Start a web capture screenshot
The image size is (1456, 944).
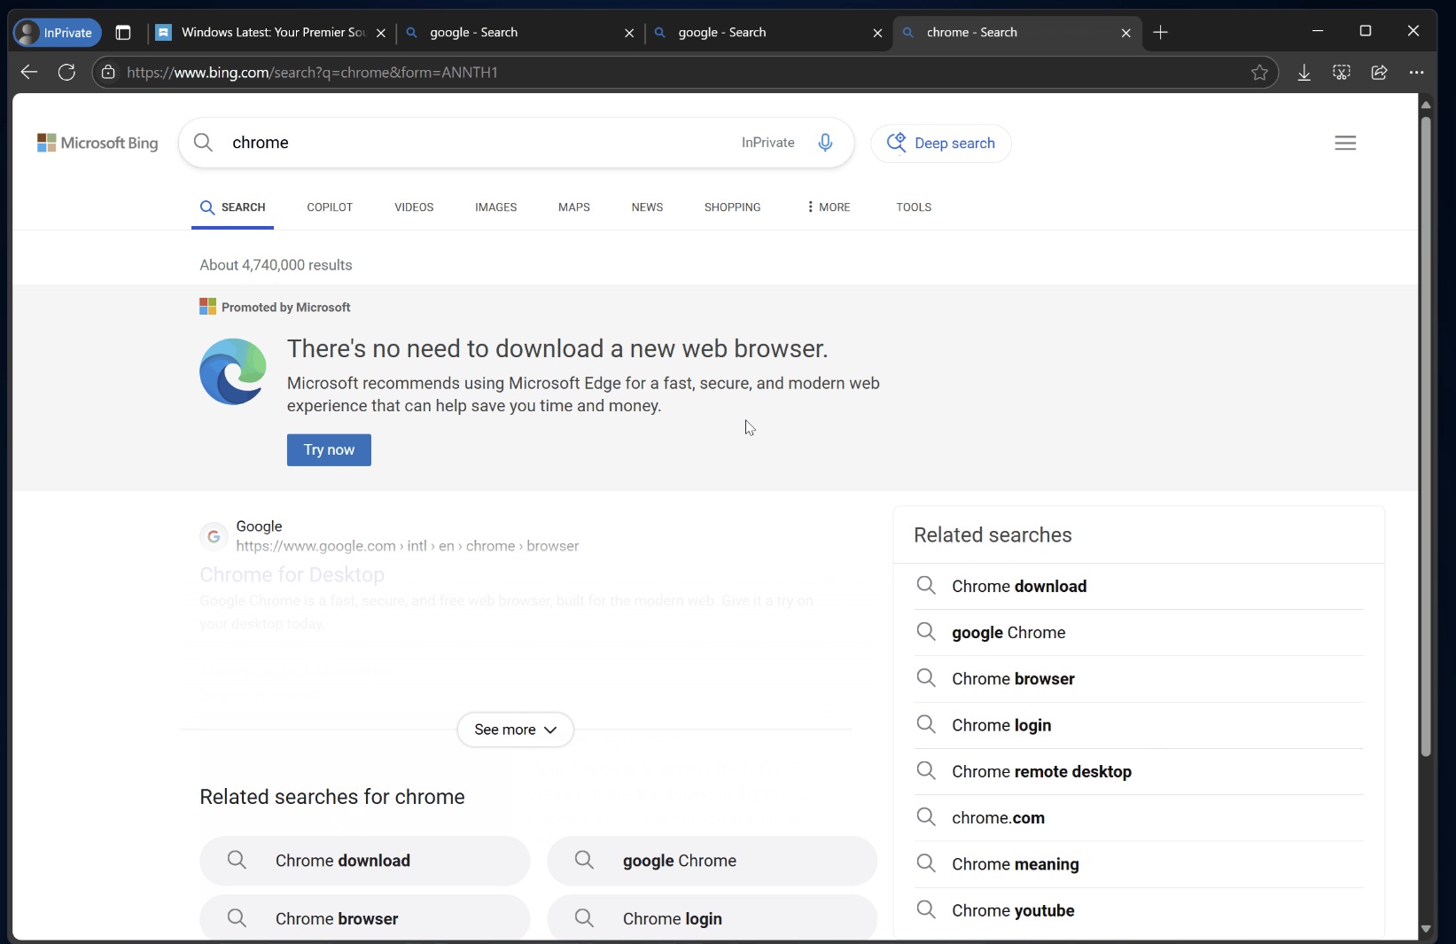coord(1341,72)
